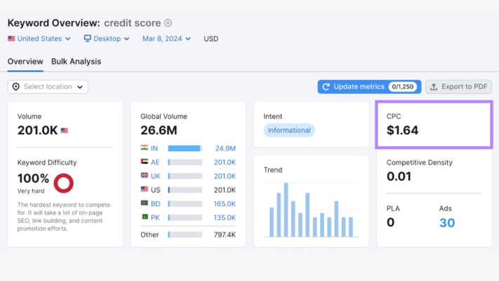Click the UK flag icon
The height and width of the screenshot is (281, 499).
144,175
